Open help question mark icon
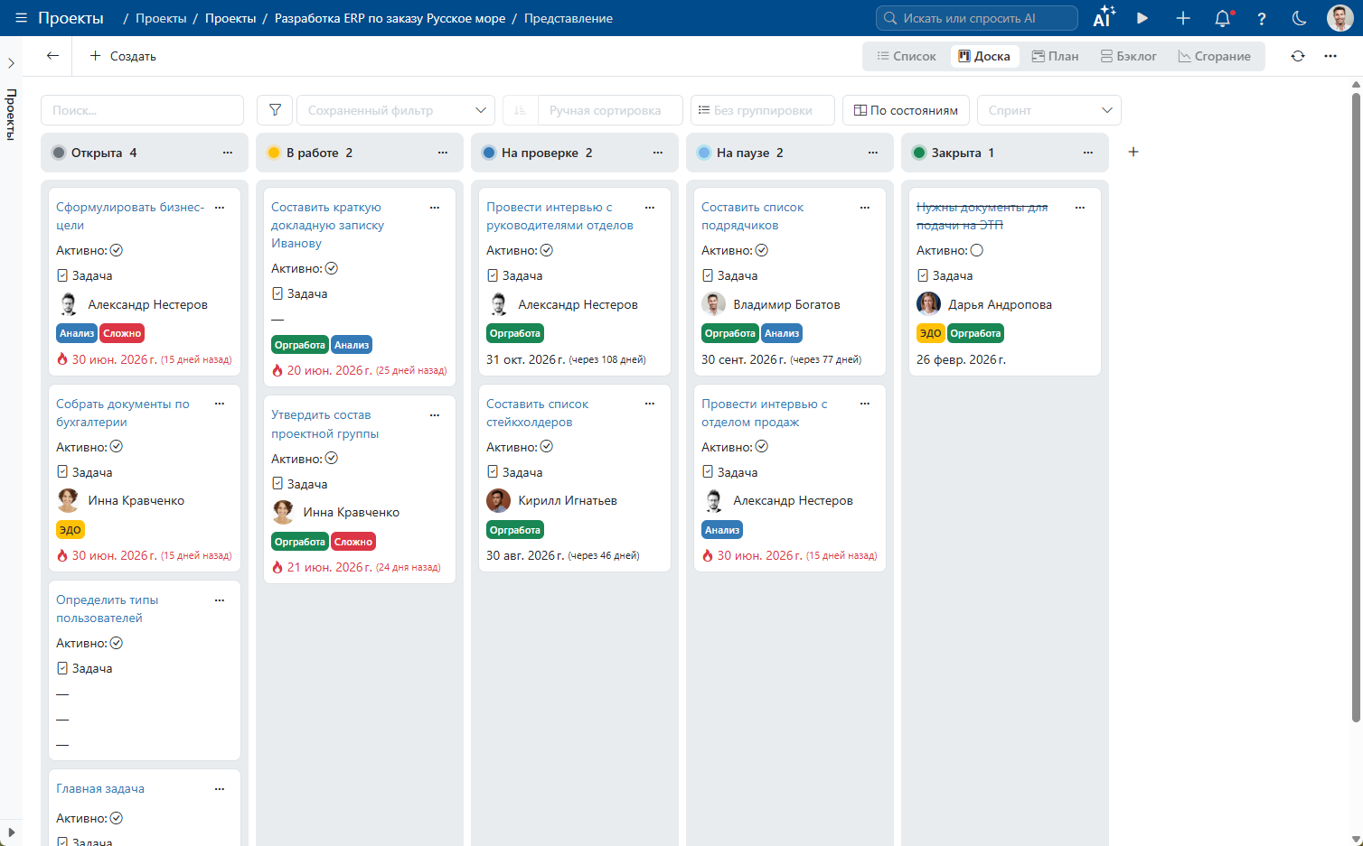The height and width of the screenshot is (846, 1363). pyautogui.click(x=1262, y=18)
